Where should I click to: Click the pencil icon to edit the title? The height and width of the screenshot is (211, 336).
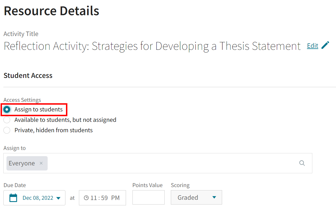[326, 45]
